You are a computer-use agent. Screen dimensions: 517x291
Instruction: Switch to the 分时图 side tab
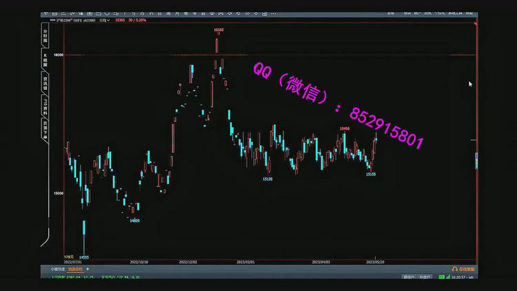coord(45,34)
